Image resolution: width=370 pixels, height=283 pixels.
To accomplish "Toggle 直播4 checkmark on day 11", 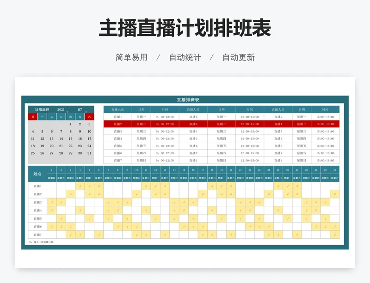I will 146,211.
